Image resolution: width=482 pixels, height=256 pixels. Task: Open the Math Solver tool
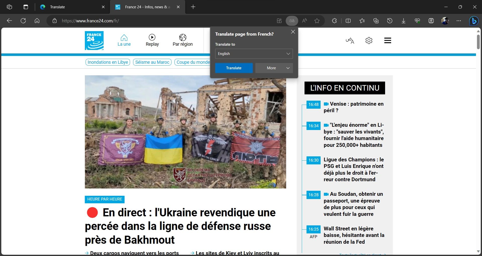tap(431, 21)
